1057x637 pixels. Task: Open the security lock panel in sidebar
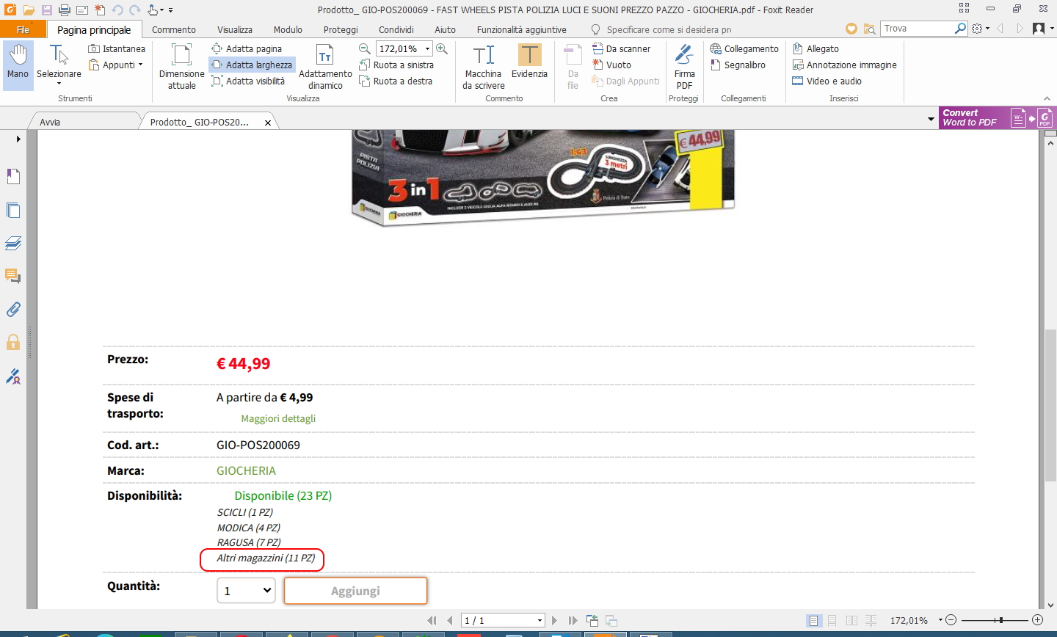pyautogui.click(x=13, y=342)
